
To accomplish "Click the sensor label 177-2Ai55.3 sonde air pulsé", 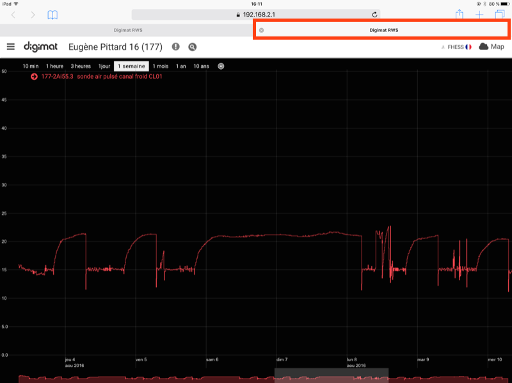I will click(x=102, y=77).
